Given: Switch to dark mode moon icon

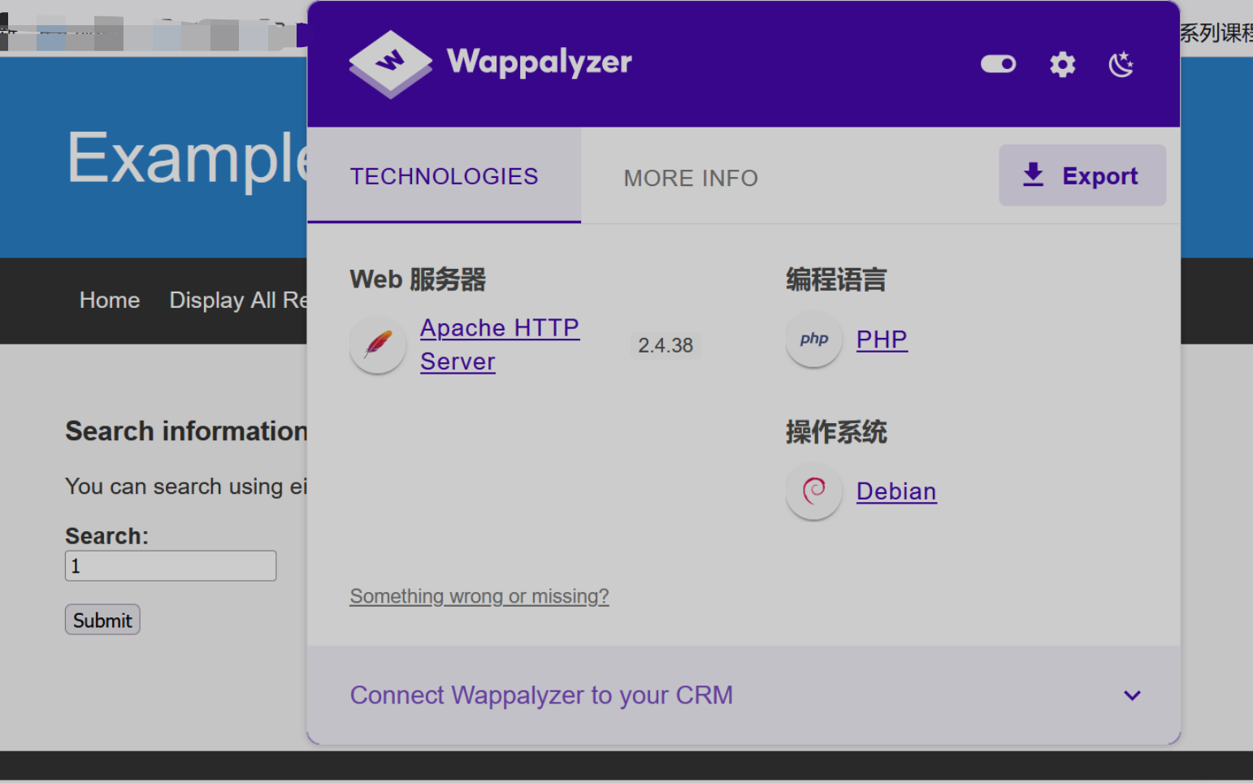Looking at the screenshot, I should (x=1121, y=64).
